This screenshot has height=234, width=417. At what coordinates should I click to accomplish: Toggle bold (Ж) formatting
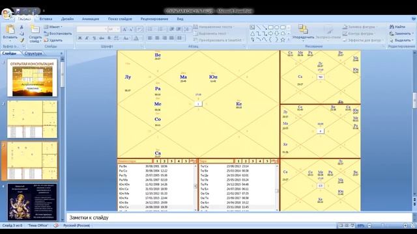pos(80,38)
